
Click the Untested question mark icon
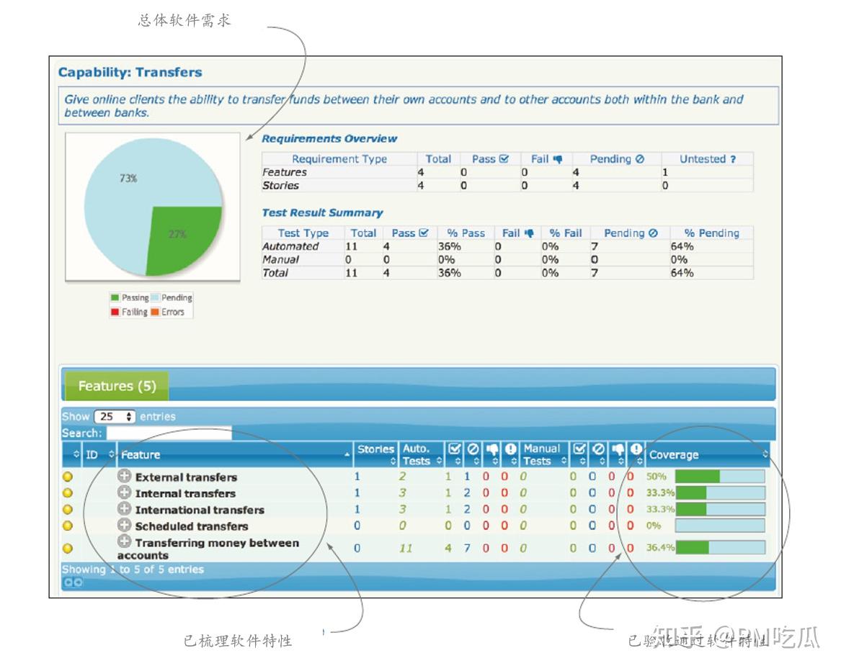(x=733, y=159)
